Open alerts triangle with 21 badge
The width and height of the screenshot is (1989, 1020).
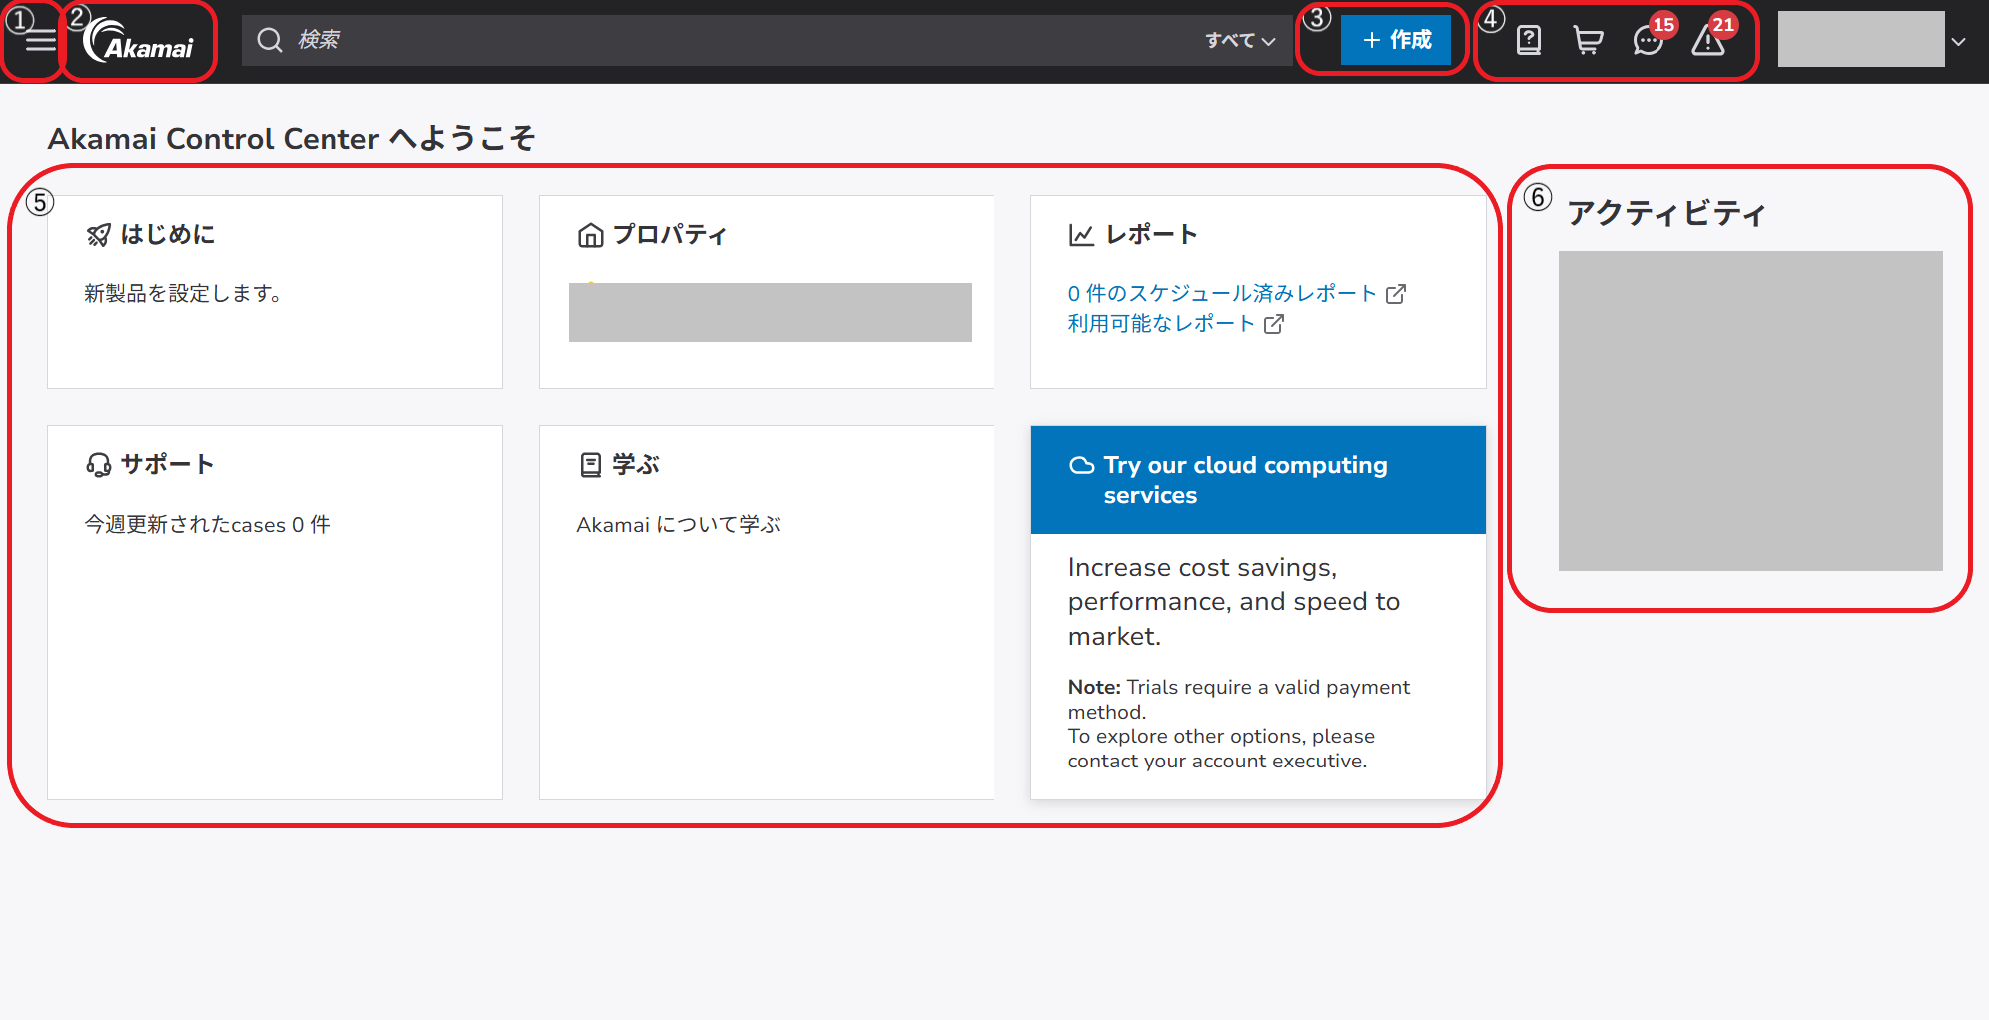(x=1710, y=38)
